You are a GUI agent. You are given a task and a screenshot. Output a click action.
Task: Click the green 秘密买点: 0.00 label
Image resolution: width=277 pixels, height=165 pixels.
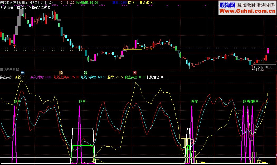pos(135,77)
